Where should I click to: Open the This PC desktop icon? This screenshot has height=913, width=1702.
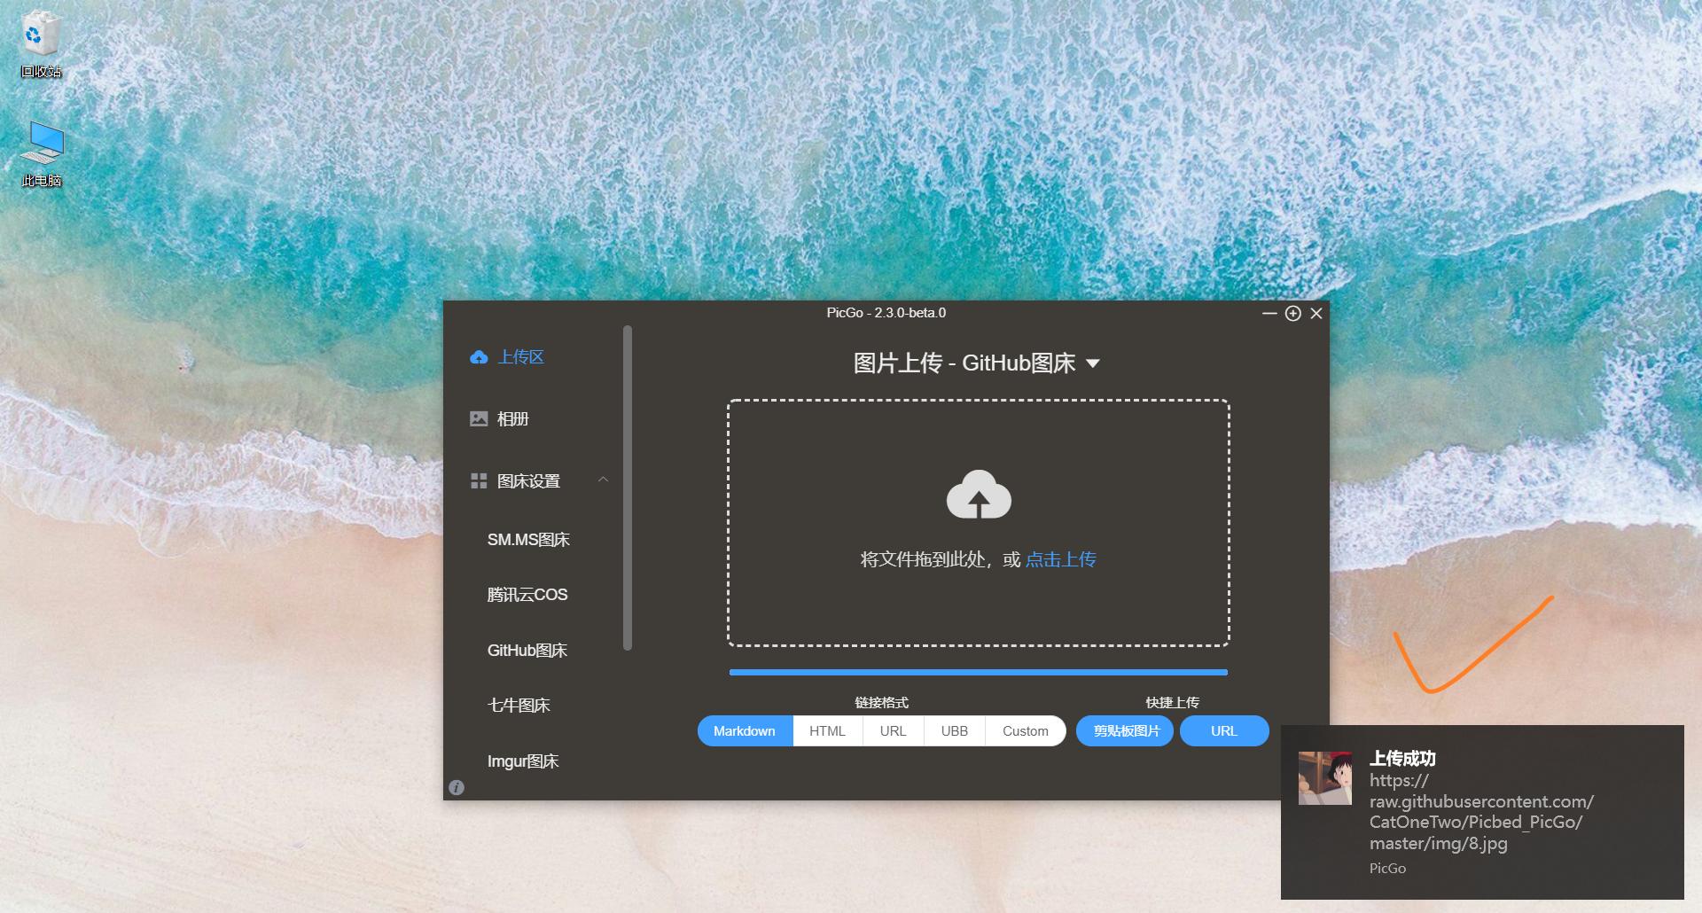point(41,154)
